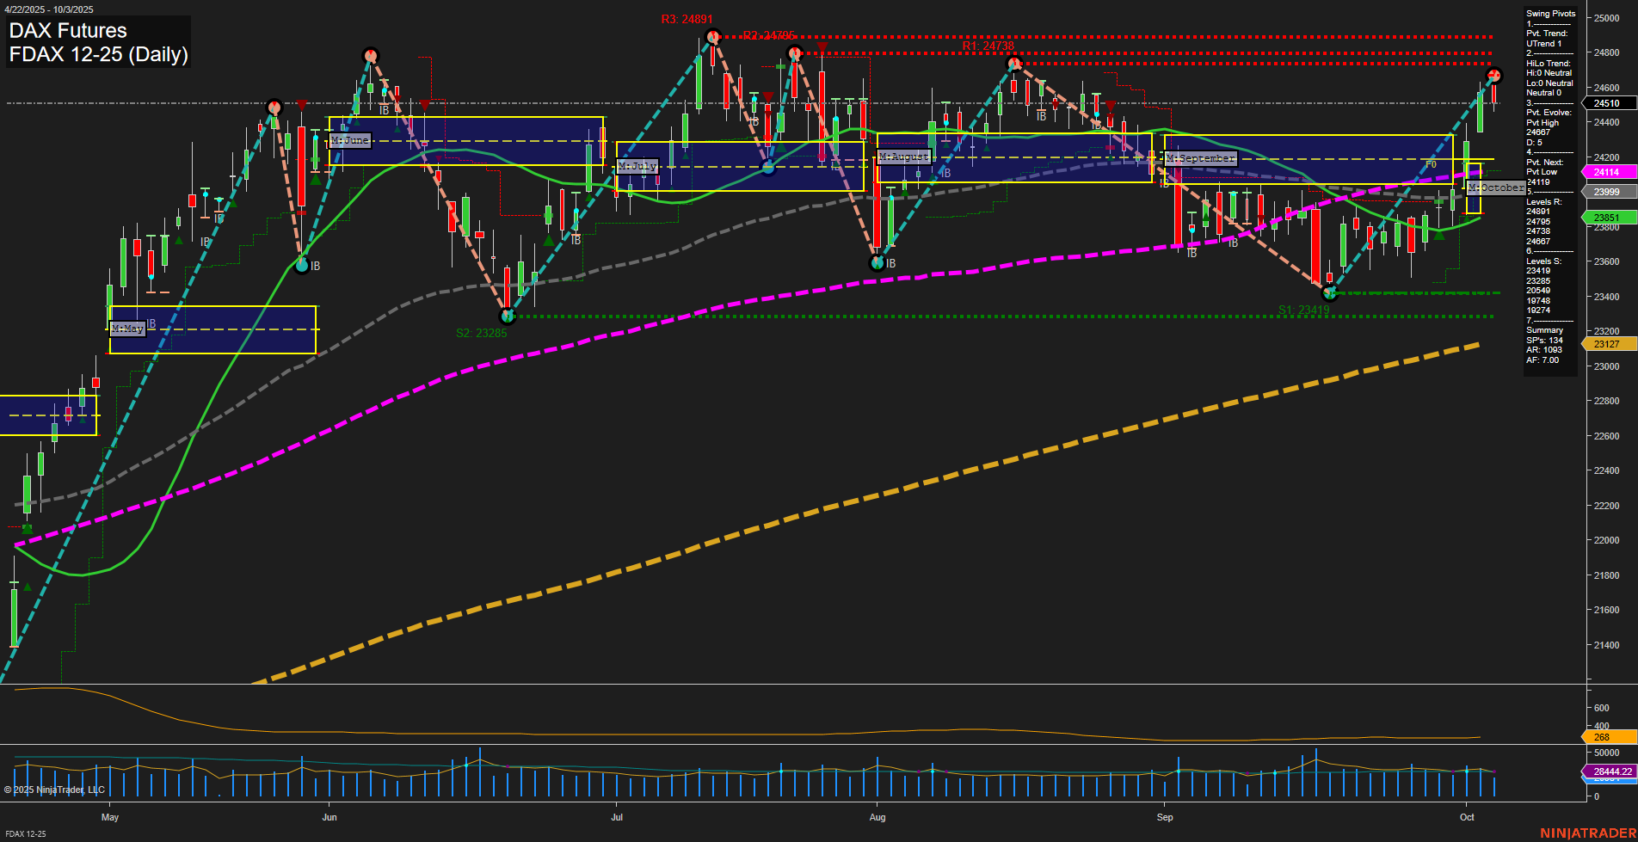Click the R3: 24891 resistance label
This screenshot has width=1638, height=842.
[686, 17]
